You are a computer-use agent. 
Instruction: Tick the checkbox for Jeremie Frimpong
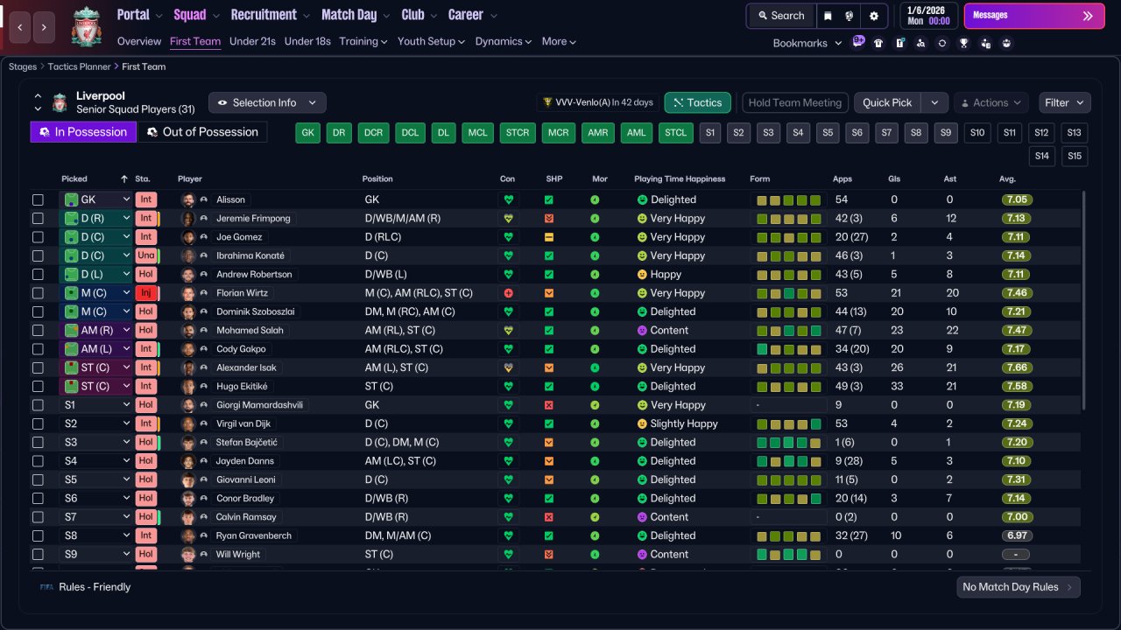(38, 219)
